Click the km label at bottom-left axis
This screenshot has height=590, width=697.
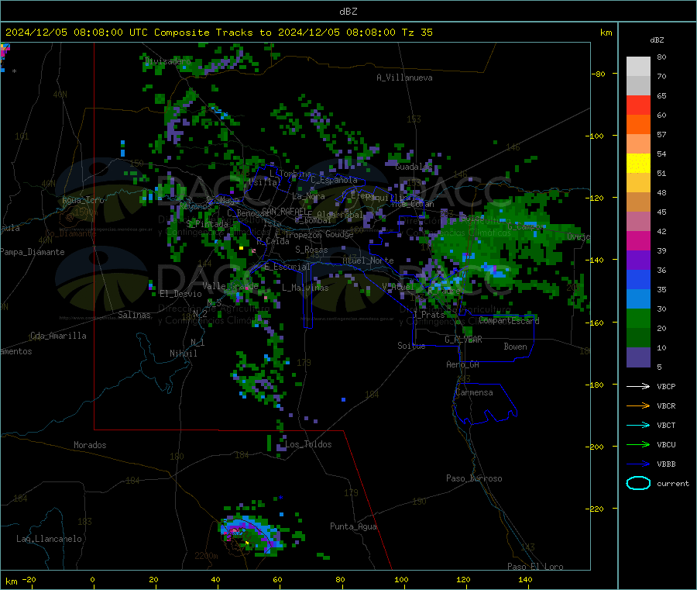[x=11, y=581]
